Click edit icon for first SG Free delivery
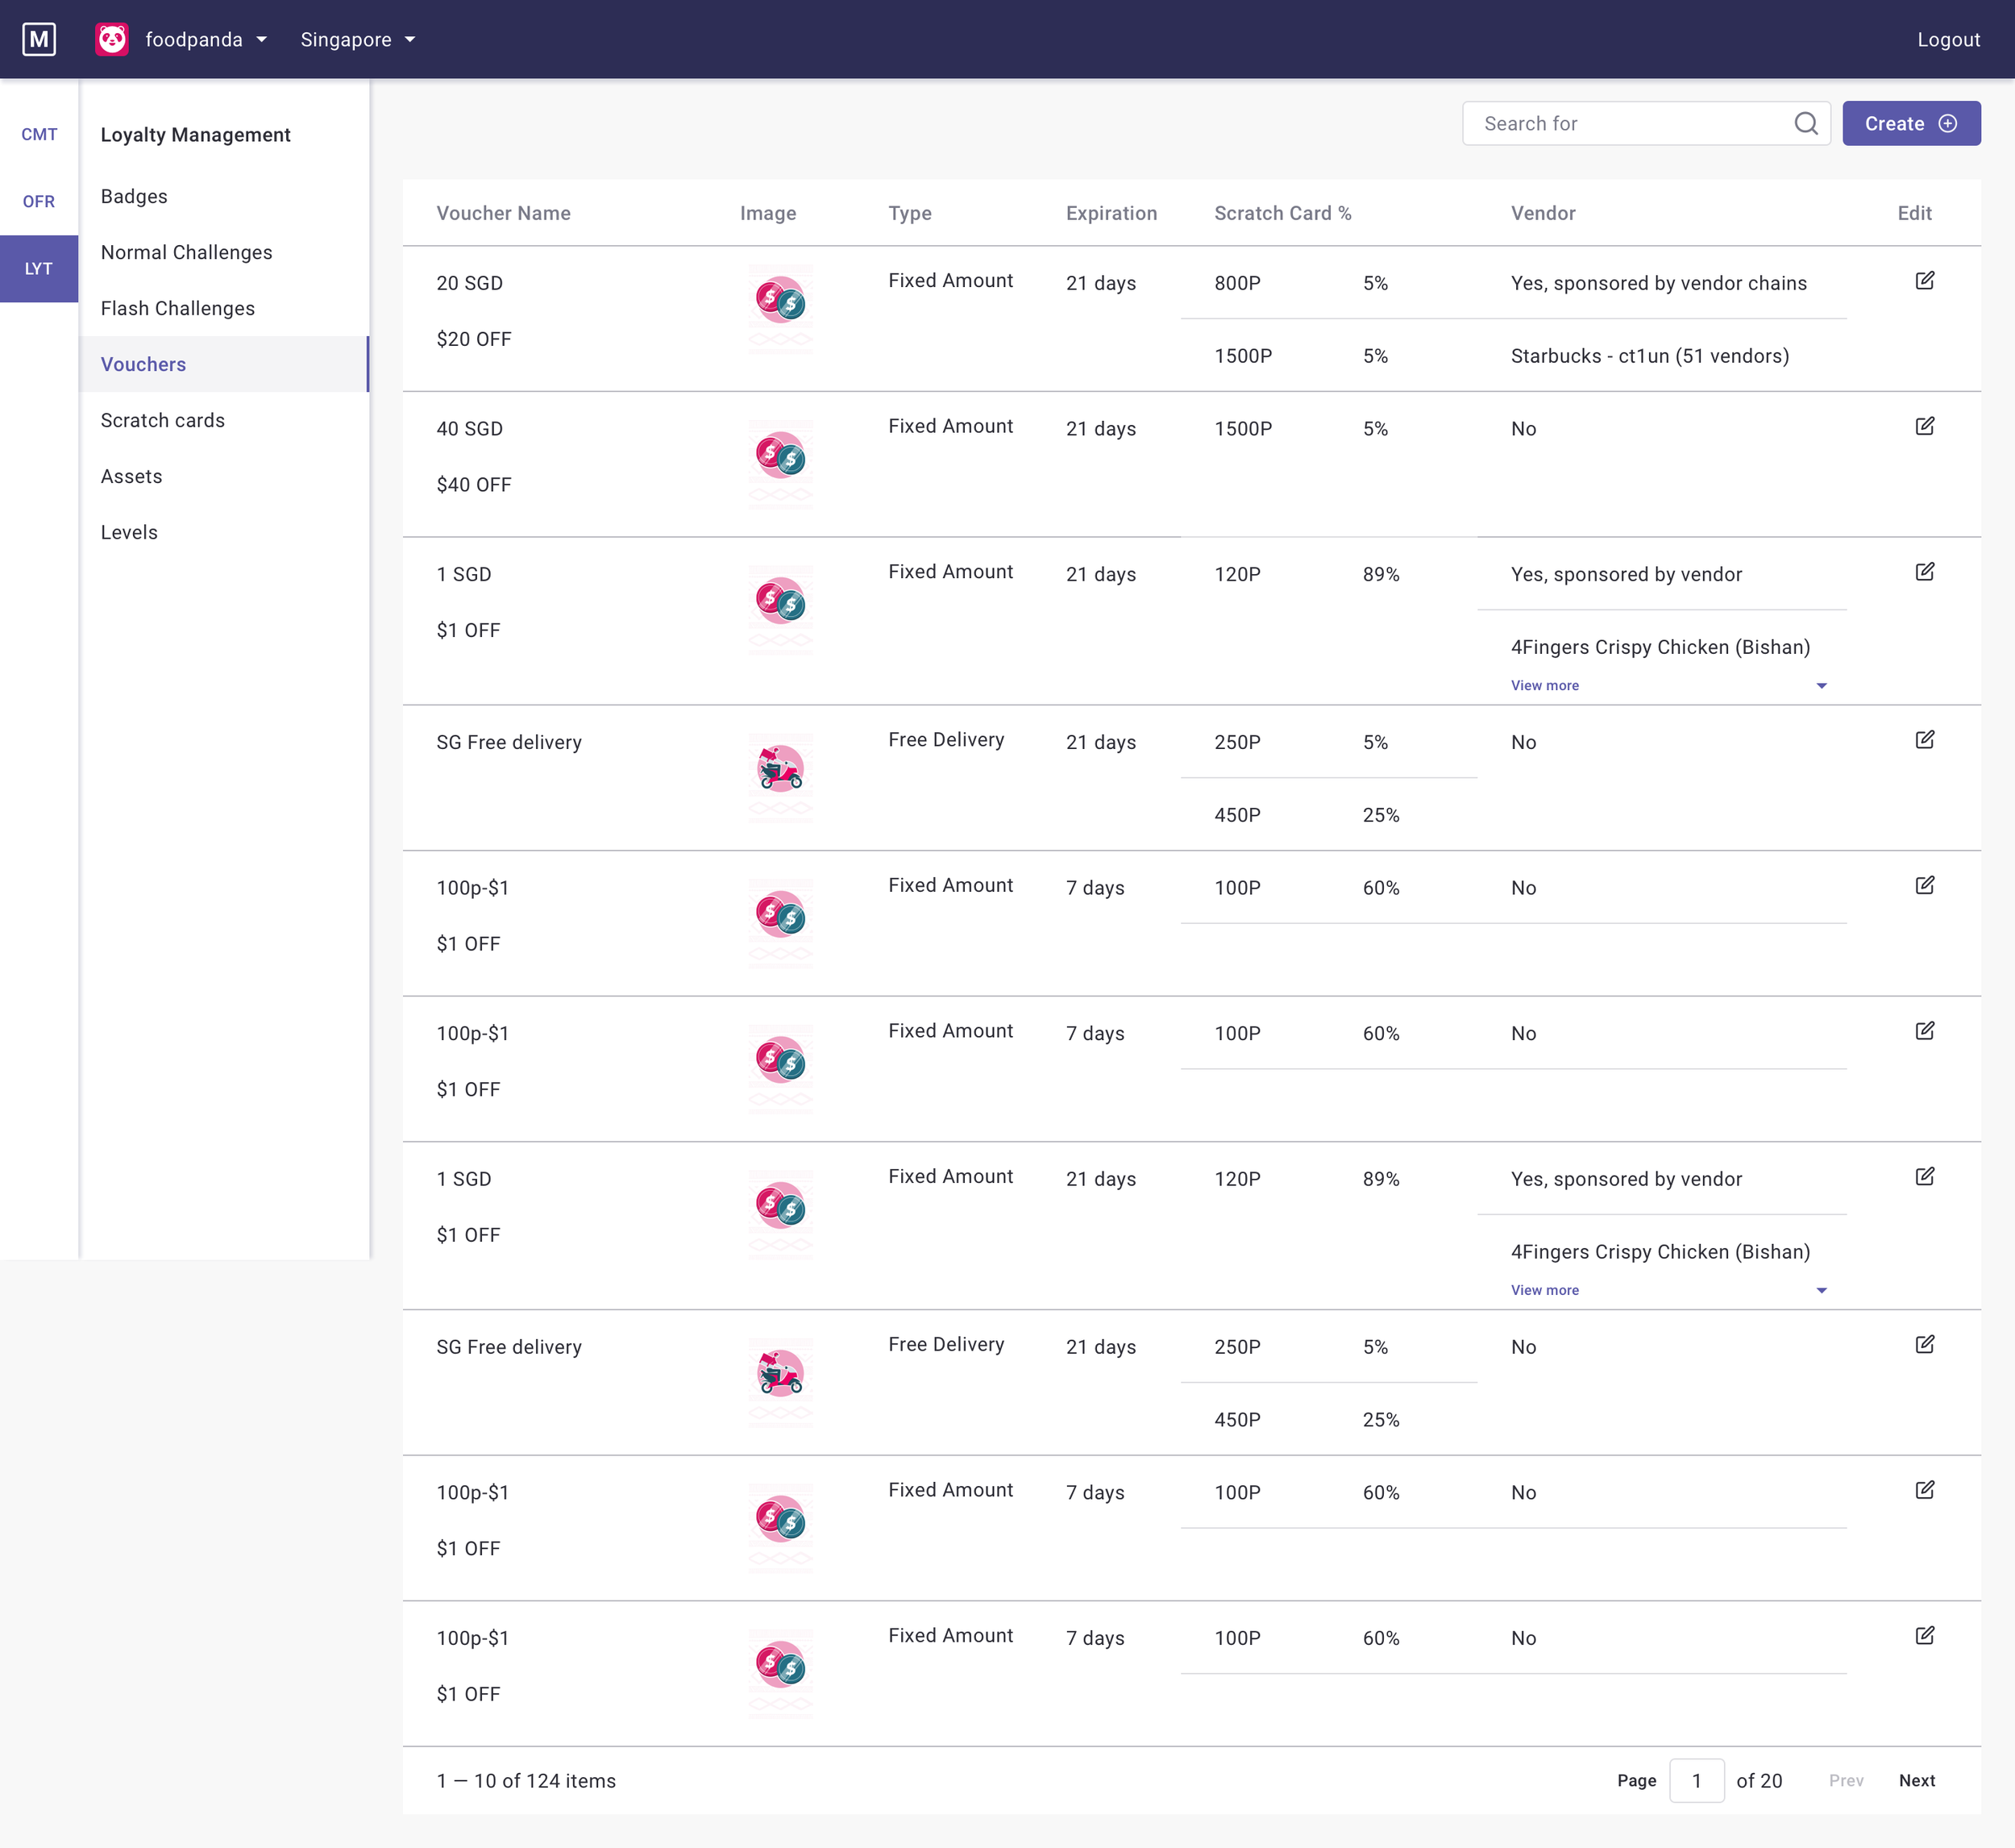The width and height of the screenshot is (2015, 1848). coord(1924,740)
